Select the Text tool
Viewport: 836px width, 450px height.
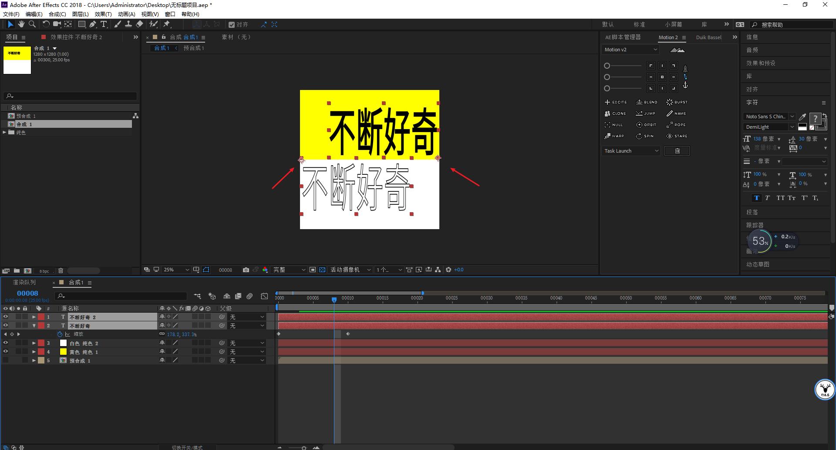pyautogui.click(x=104, y=24)
